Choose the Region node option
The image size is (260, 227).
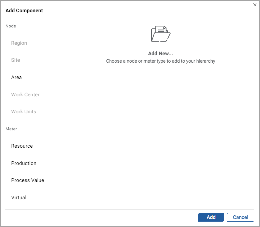point(19,43)
